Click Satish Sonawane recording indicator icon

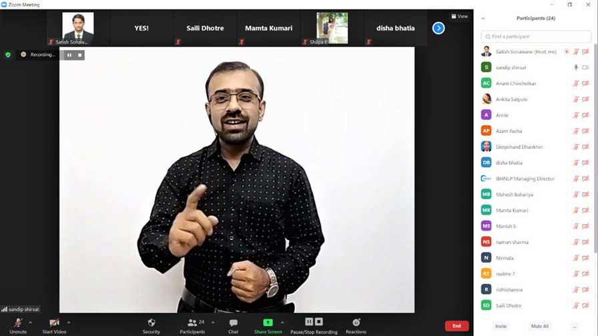click(x=567, y=51)
